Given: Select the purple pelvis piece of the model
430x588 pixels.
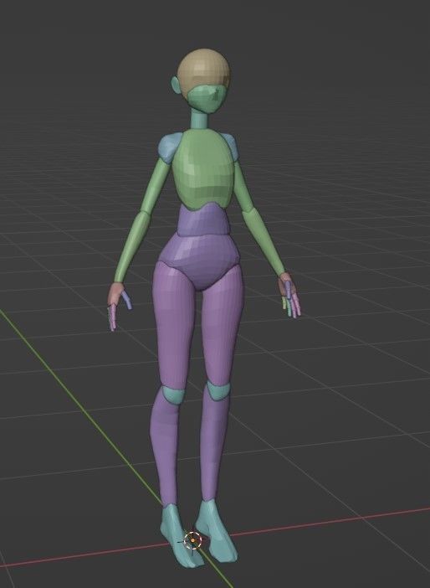Looking at the screenshot, I should coord(199,261).
